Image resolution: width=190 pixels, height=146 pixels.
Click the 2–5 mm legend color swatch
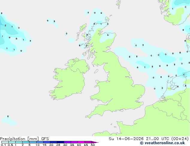point(26,142)
